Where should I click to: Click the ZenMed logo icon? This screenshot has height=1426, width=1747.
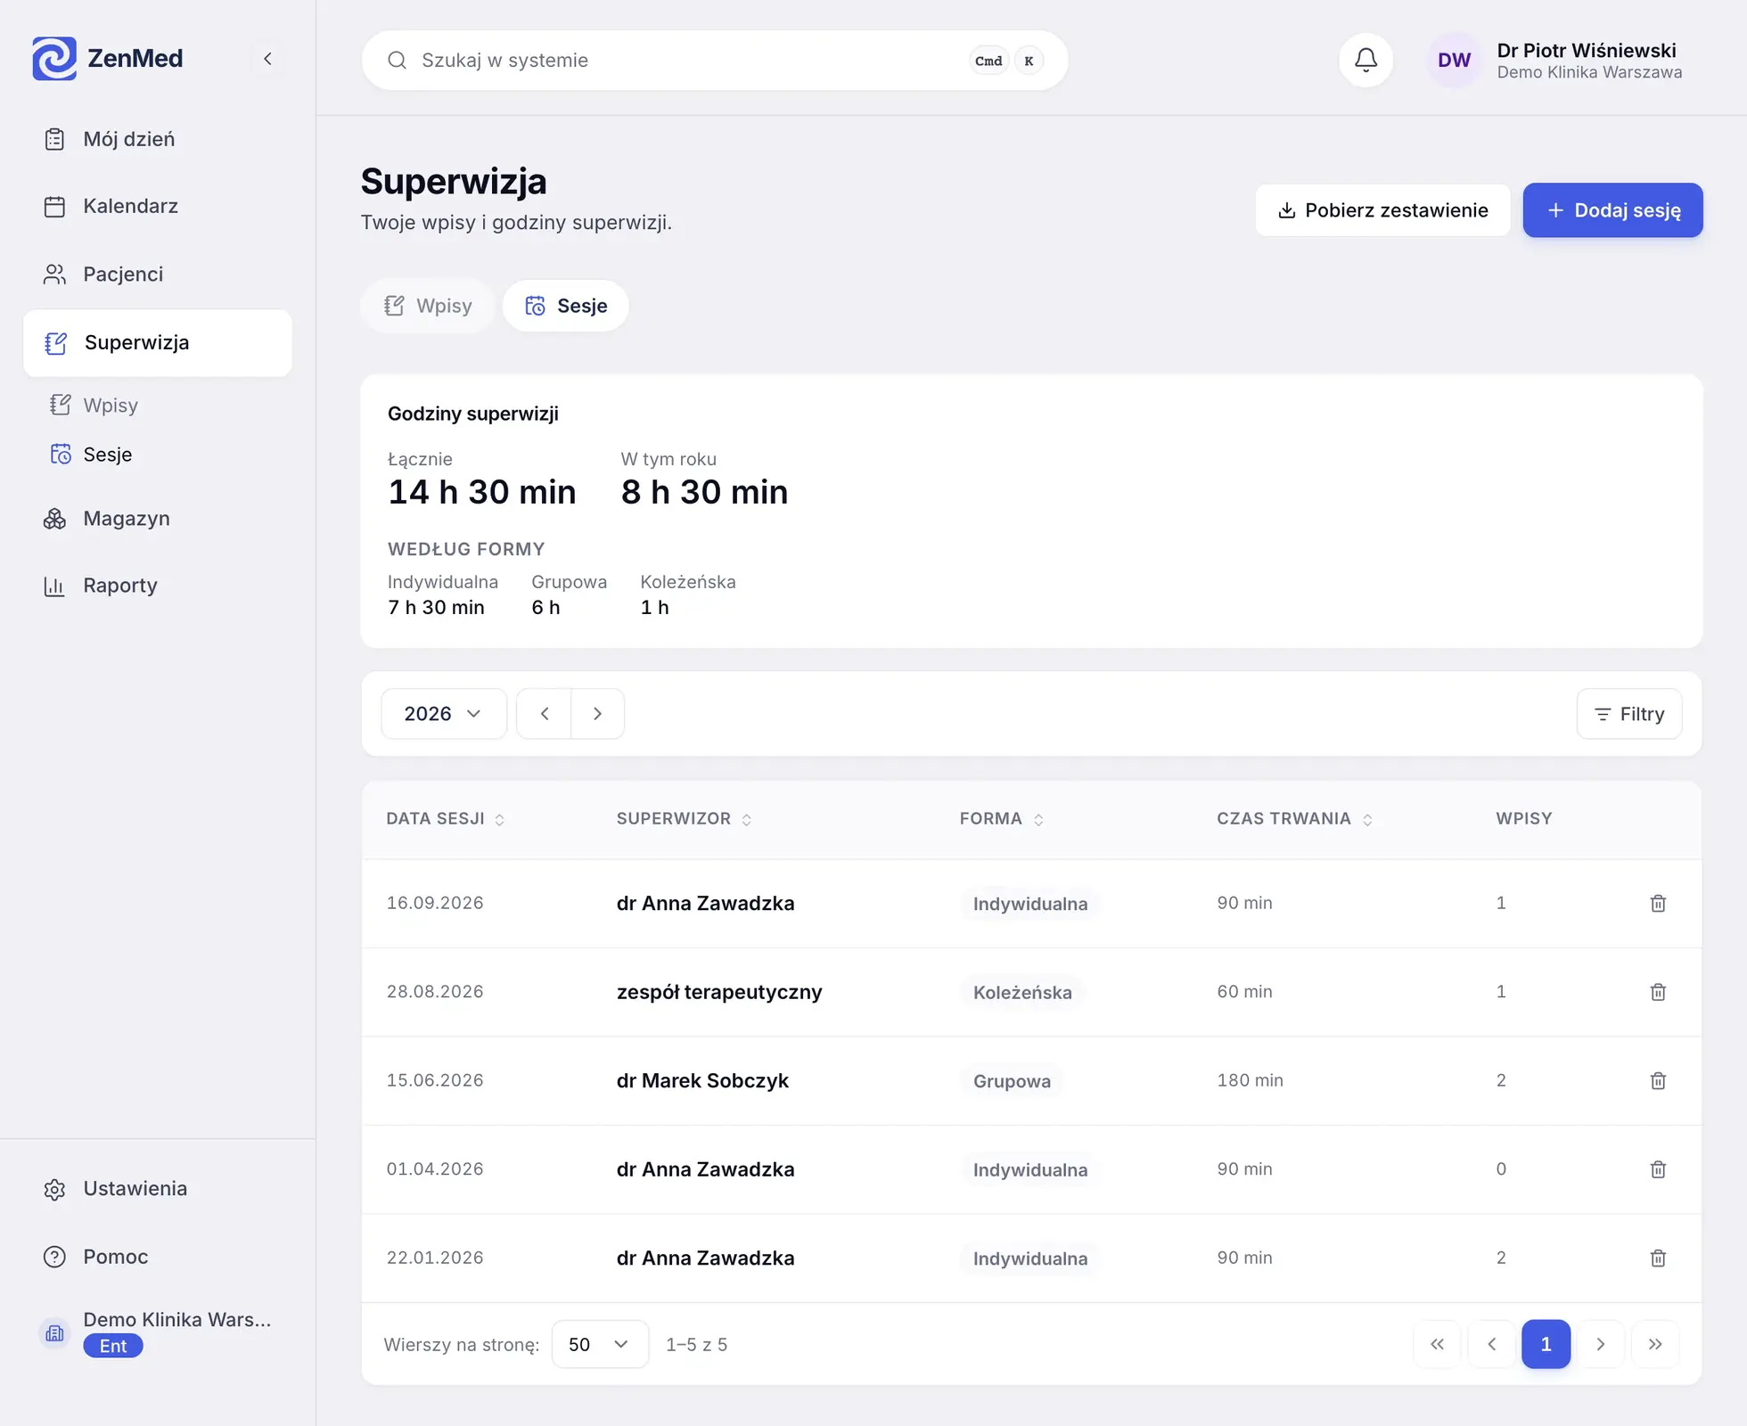point(54,59)
